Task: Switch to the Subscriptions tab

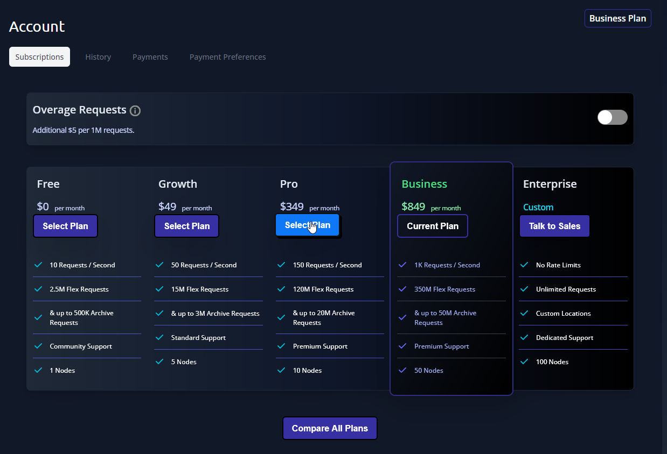Action: pos(39,57)
